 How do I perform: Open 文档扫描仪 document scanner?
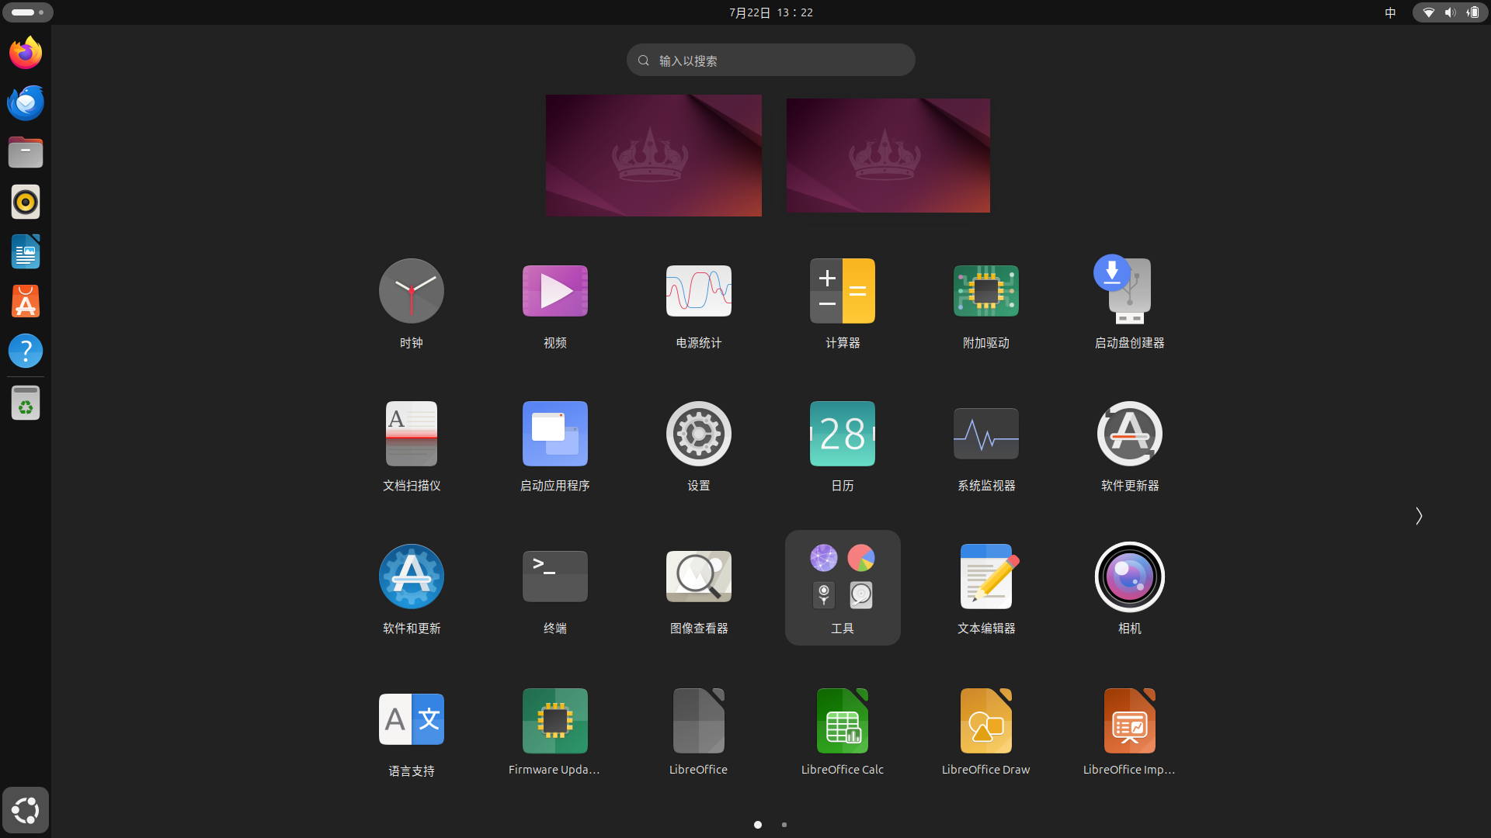click(x=411, y=435)
